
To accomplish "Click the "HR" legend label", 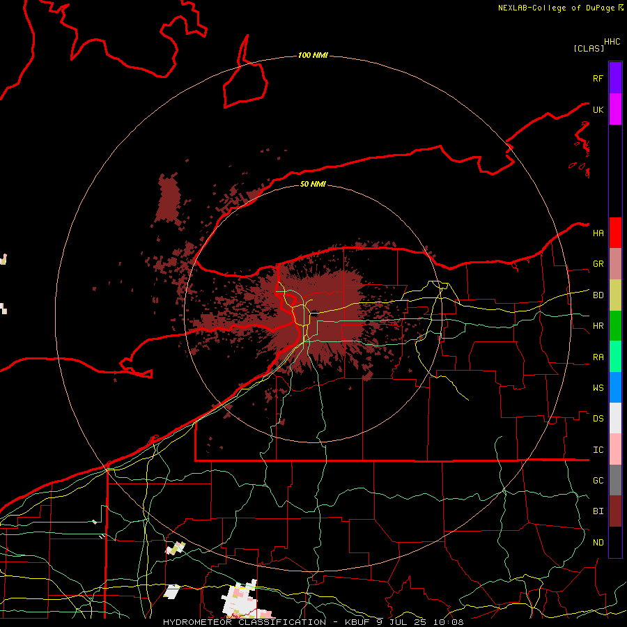I will point(598,326).
